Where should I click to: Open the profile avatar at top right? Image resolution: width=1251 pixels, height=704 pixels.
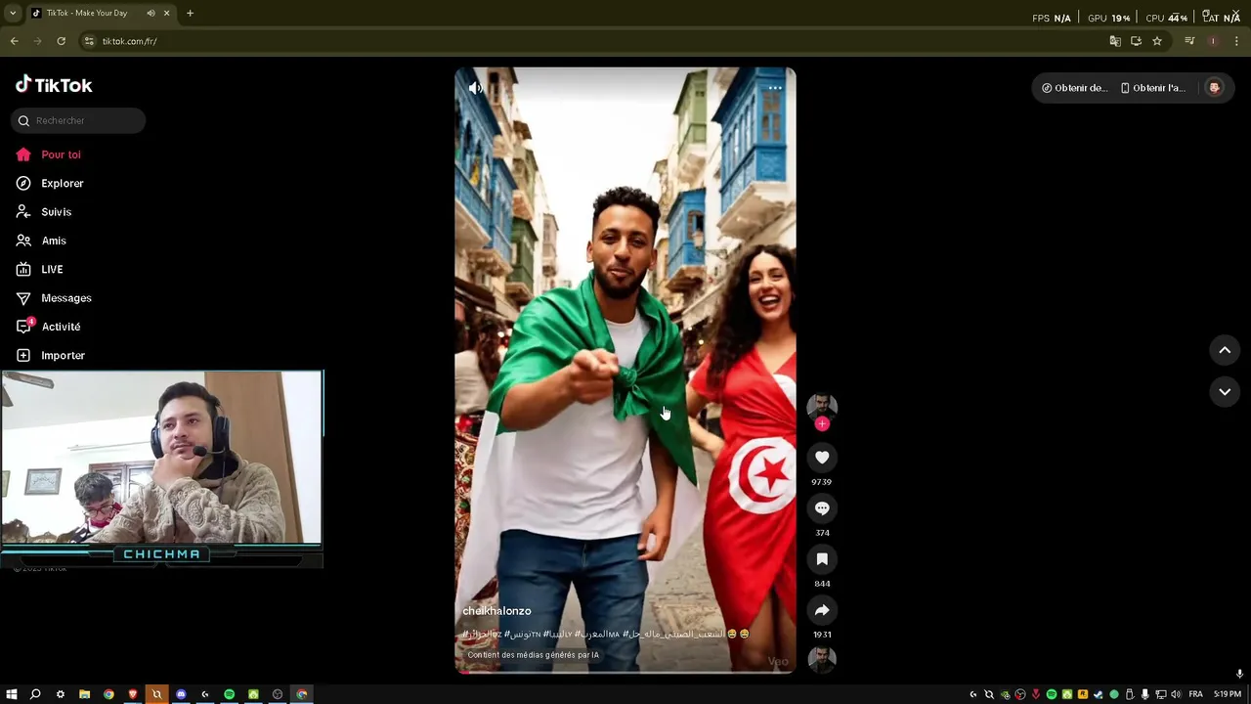click(x=1214, y=88)
